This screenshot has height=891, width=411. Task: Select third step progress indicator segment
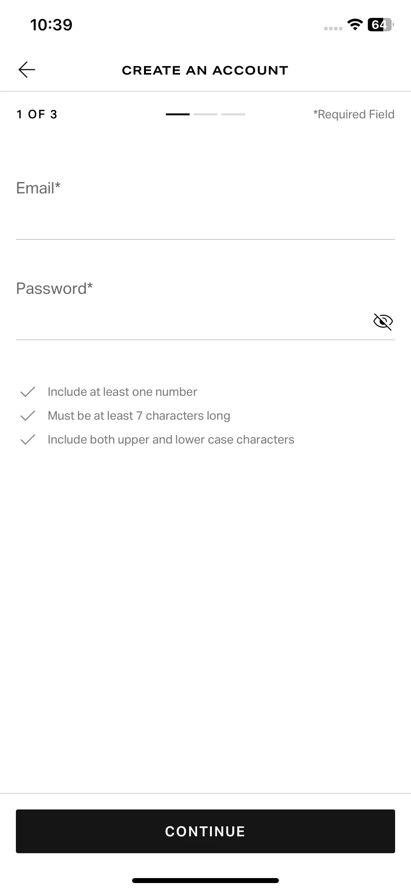click(x=233, y=114)
